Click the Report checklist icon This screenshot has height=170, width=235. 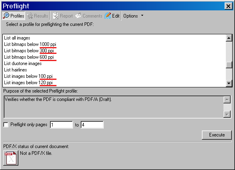(x=55, y=16)
